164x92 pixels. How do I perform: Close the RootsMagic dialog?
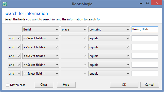(156, 3)
